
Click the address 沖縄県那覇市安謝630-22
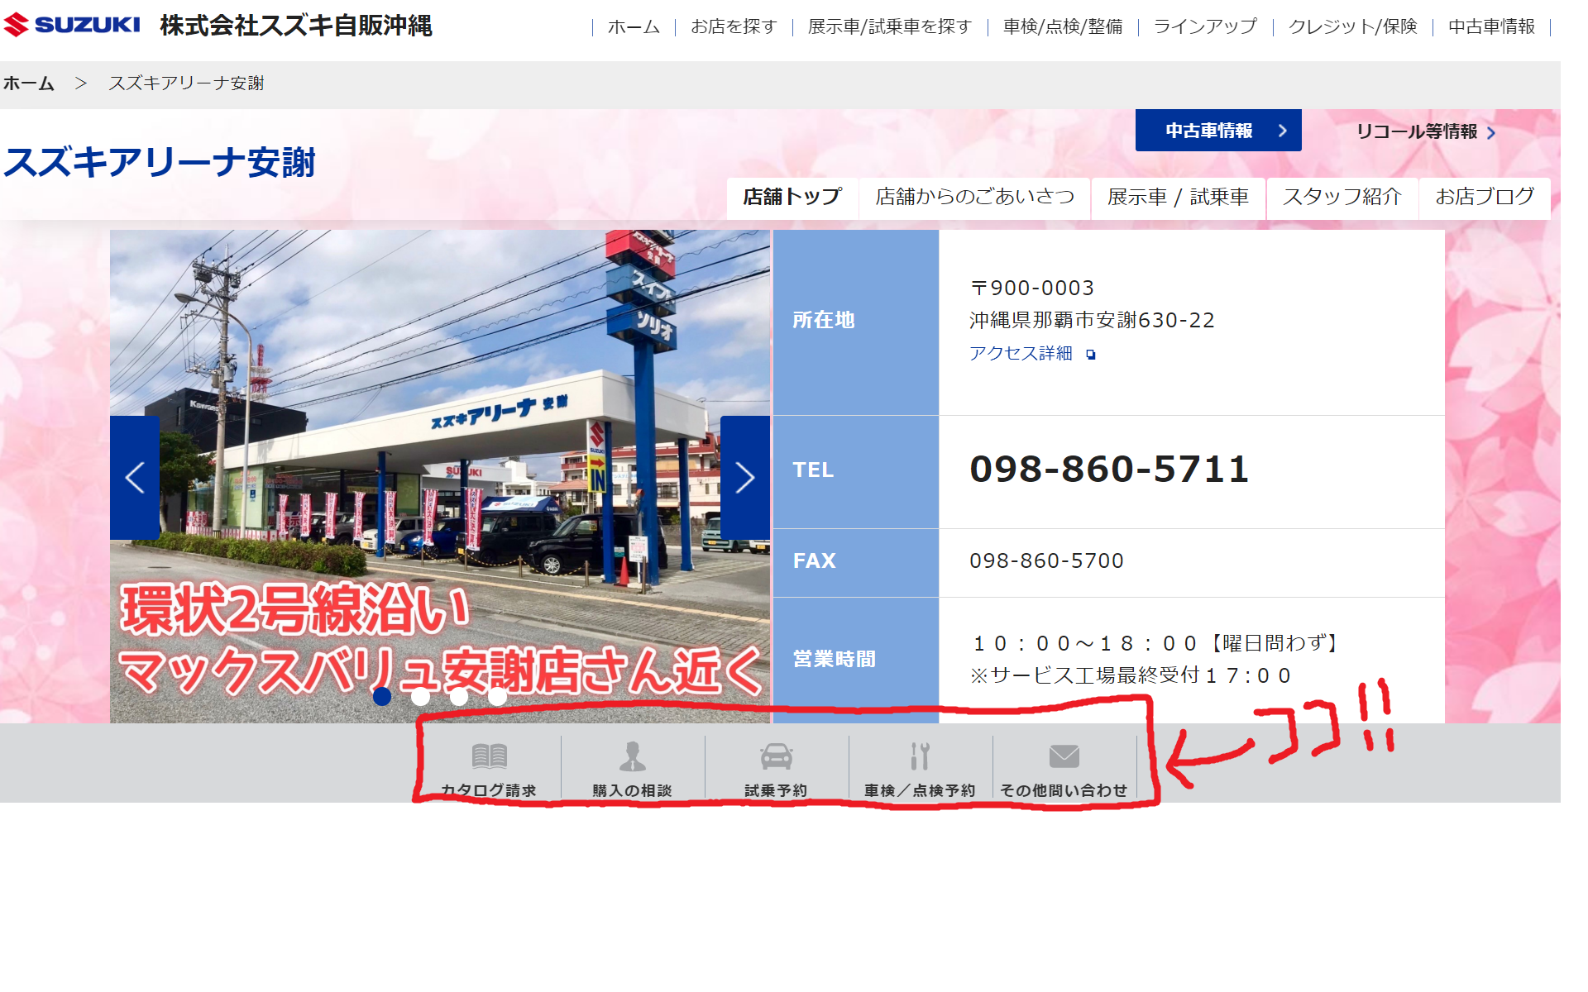1092,321
